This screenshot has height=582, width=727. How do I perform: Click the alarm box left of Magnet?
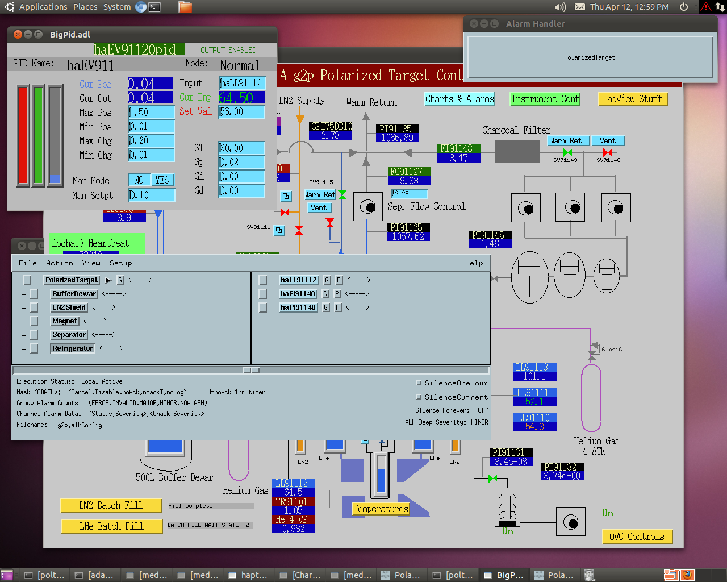pos(34,321)
